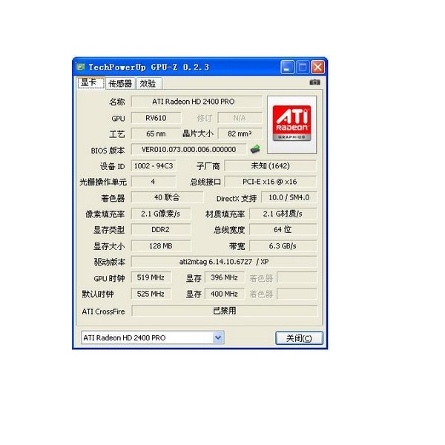This screenshot has width=445, height=445.
Task: Click the 关闭(C) button
Action: click(x=299, y=338)
